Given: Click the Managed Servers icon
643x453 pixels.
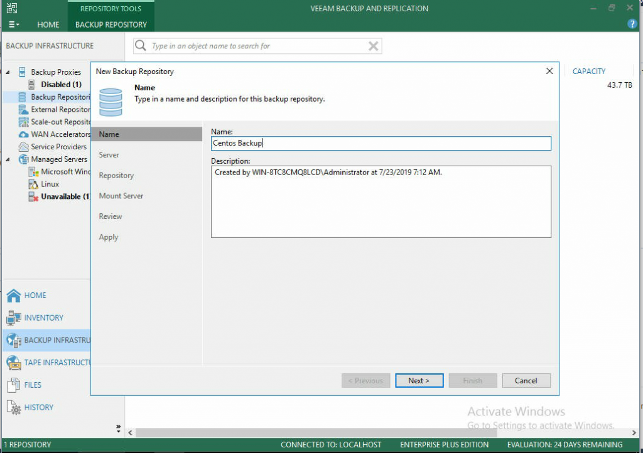Looking at the screenshot, I should pyautogui.click(x=23, y=159).
